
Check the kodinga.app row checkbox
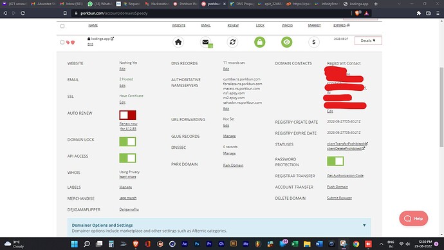(x=62, y=43)
